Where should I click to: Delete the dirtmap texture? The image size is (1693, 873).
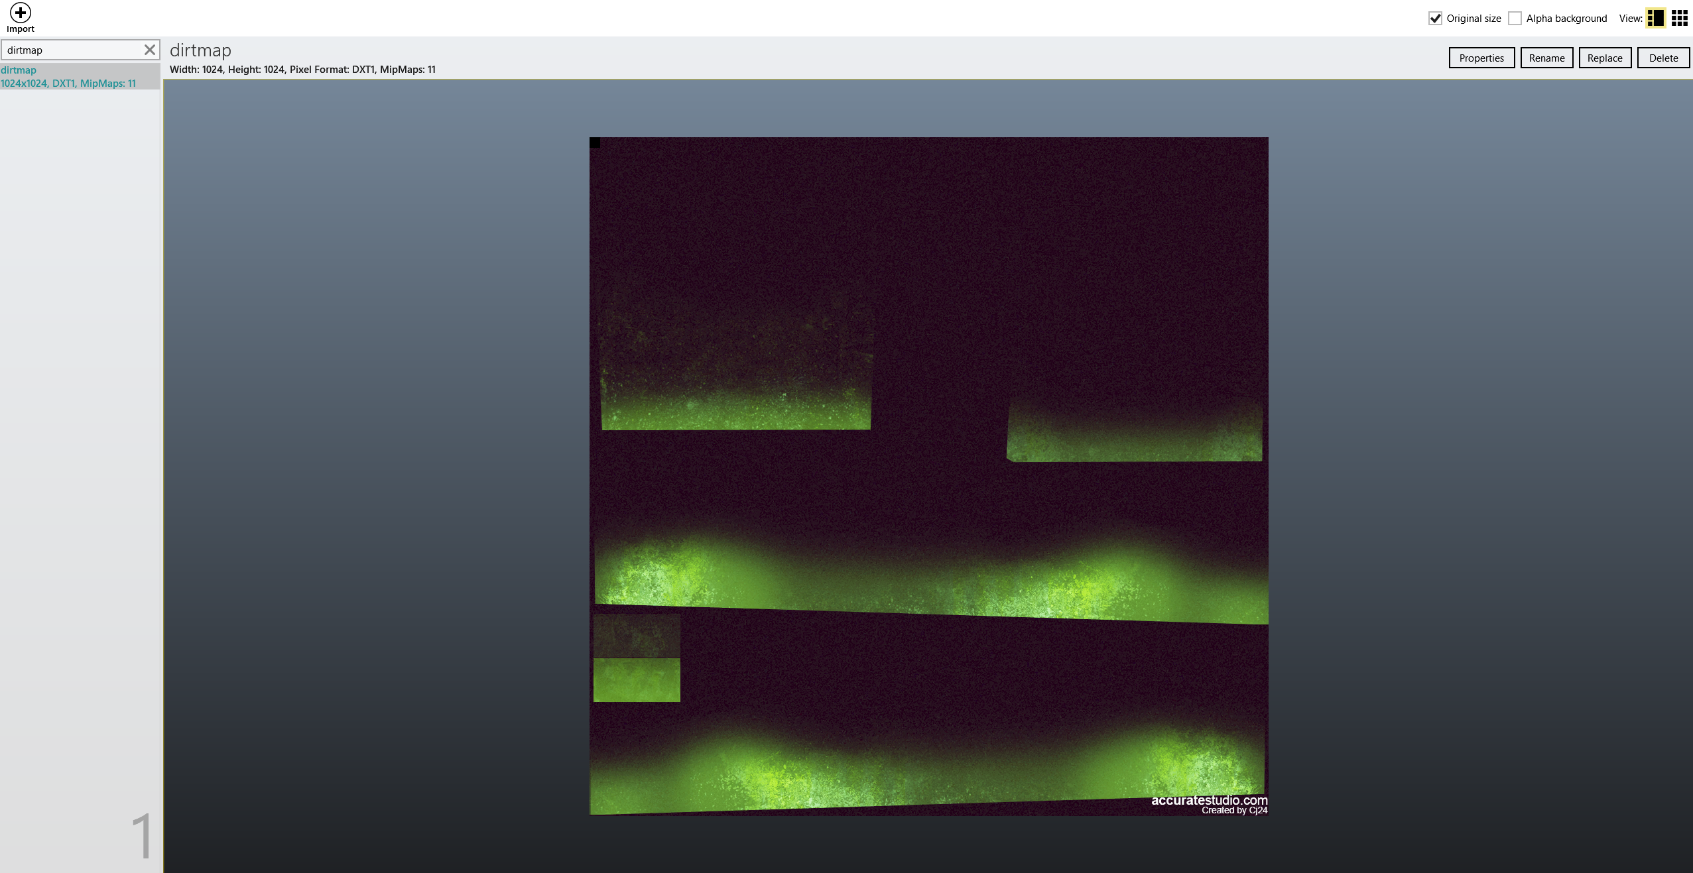click(x=1662, y=58)
